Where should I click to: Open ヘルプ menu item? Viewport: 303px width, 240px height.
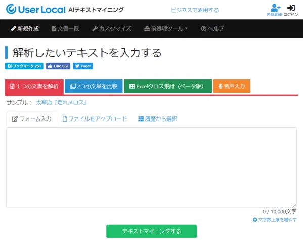(x=212, y=29)
